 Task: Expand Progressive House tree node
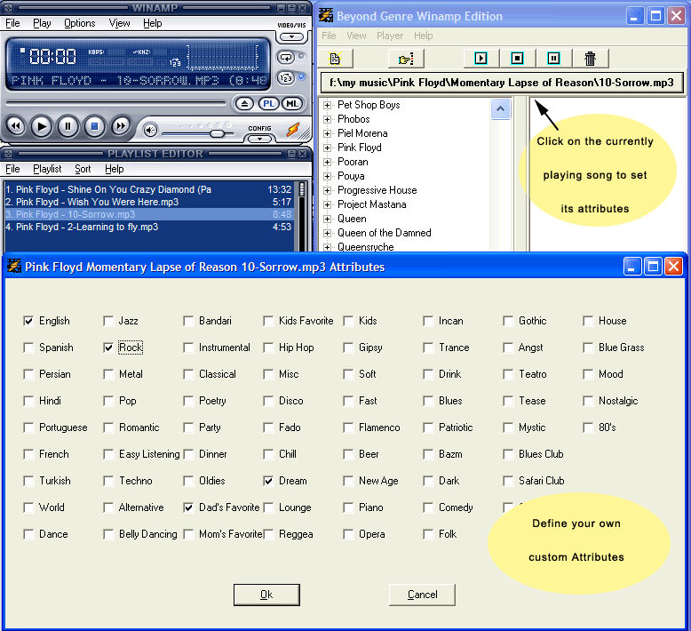pos(327,190)
